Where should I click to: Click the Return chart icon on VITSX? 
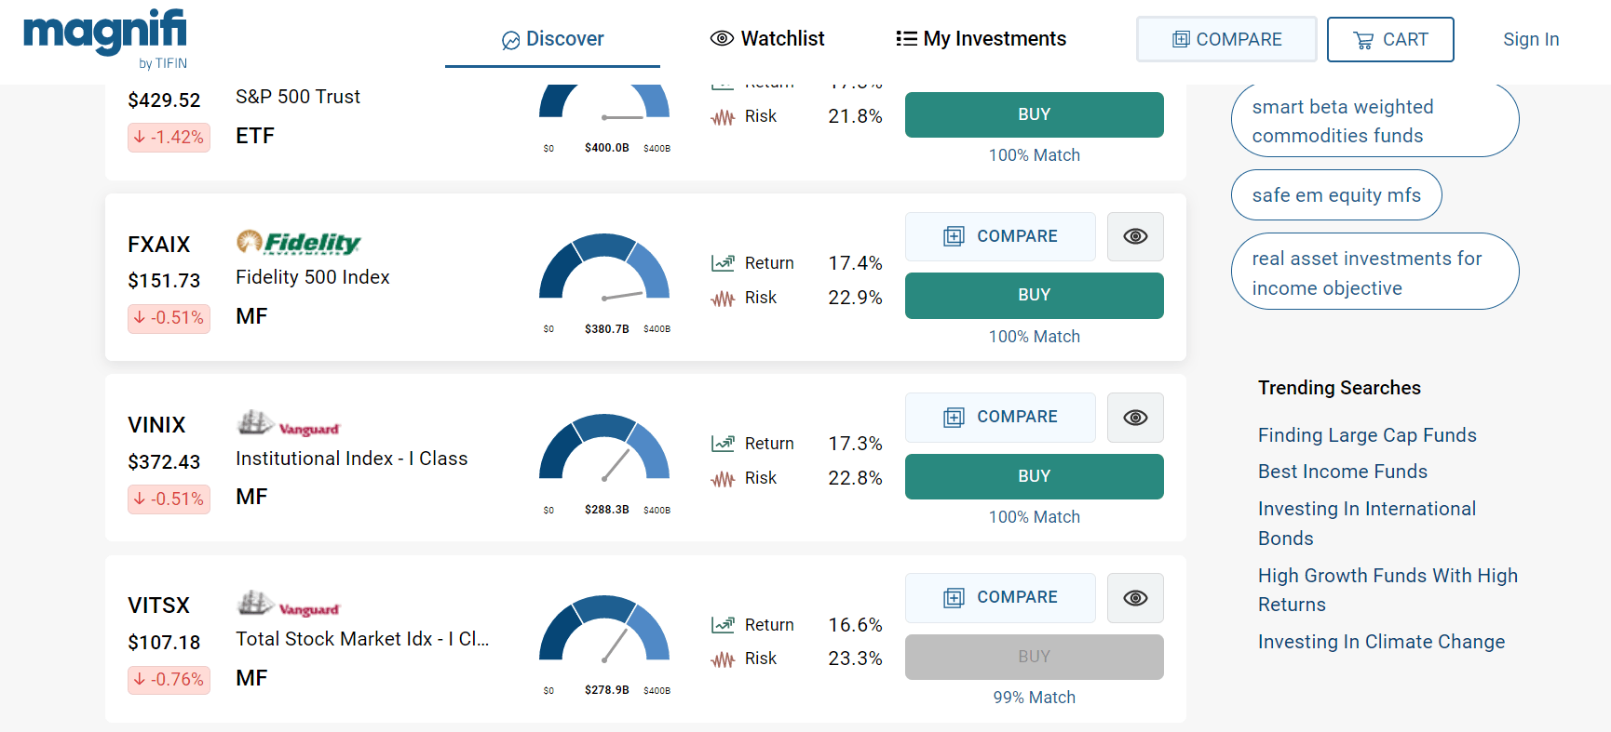[723, 625]
